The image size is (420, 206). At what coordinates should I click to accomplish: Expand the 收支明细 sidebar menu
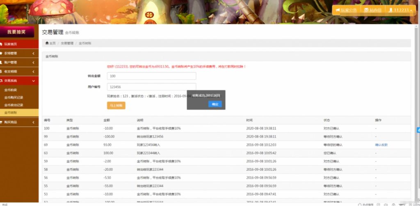click(x=19, y=71)
